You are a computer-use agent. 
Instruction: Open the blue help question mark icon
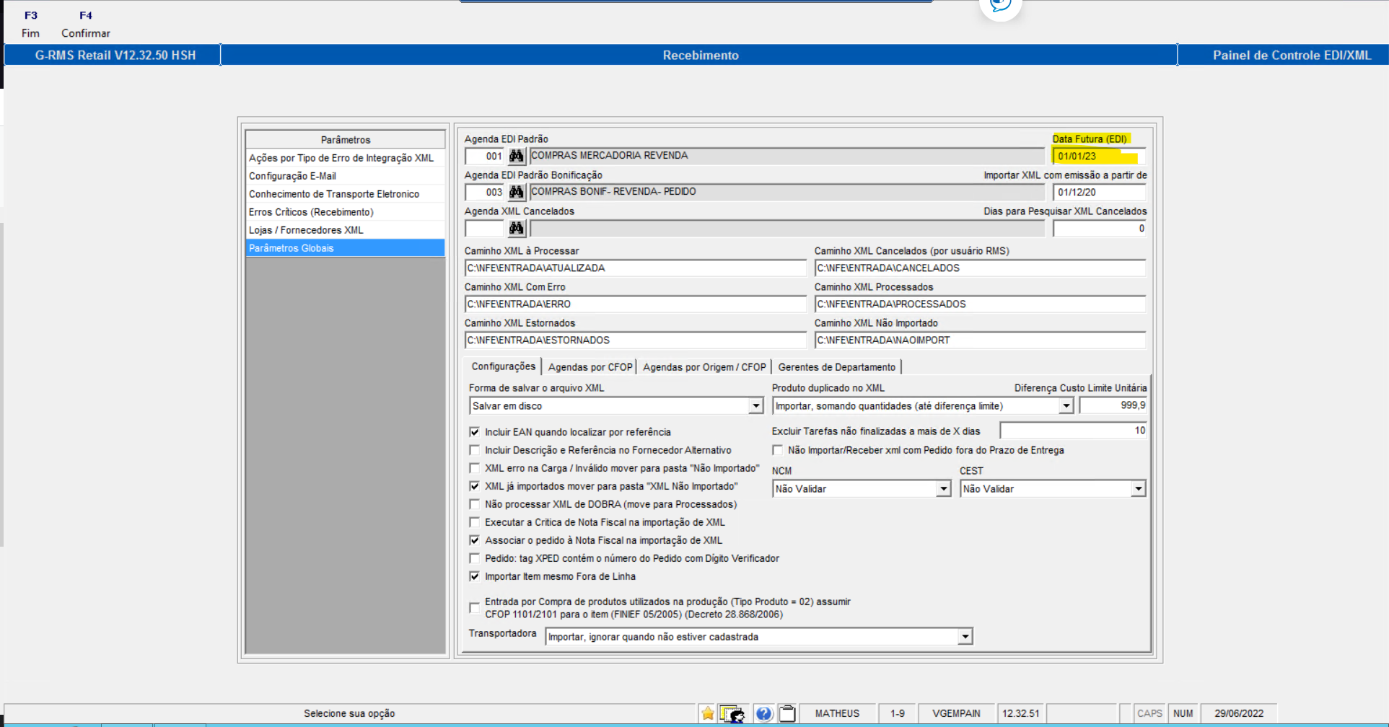point(765,713)
